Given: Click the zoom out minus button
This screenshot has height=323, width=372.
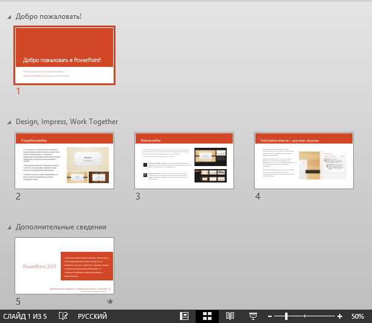Looking at the screenshot, I should pyautogui.click(x=270, y=316).
